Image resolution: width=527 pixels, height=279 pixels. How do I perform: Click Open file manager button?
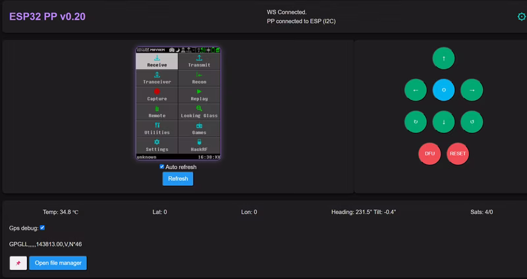click(58, 263)
